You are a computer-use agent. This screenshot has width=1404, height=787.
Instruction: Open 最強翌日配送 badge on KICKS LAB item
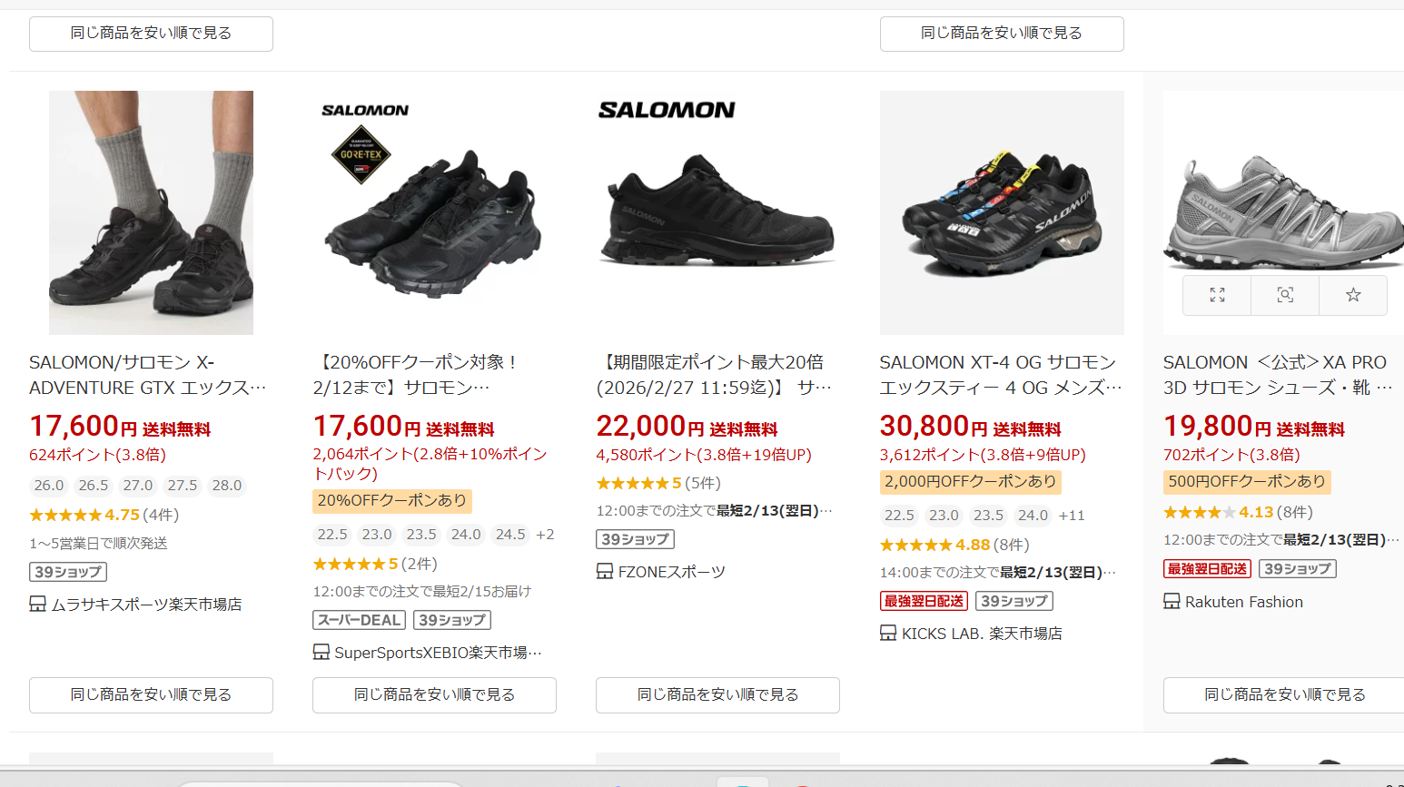click(x=924, y=601)
